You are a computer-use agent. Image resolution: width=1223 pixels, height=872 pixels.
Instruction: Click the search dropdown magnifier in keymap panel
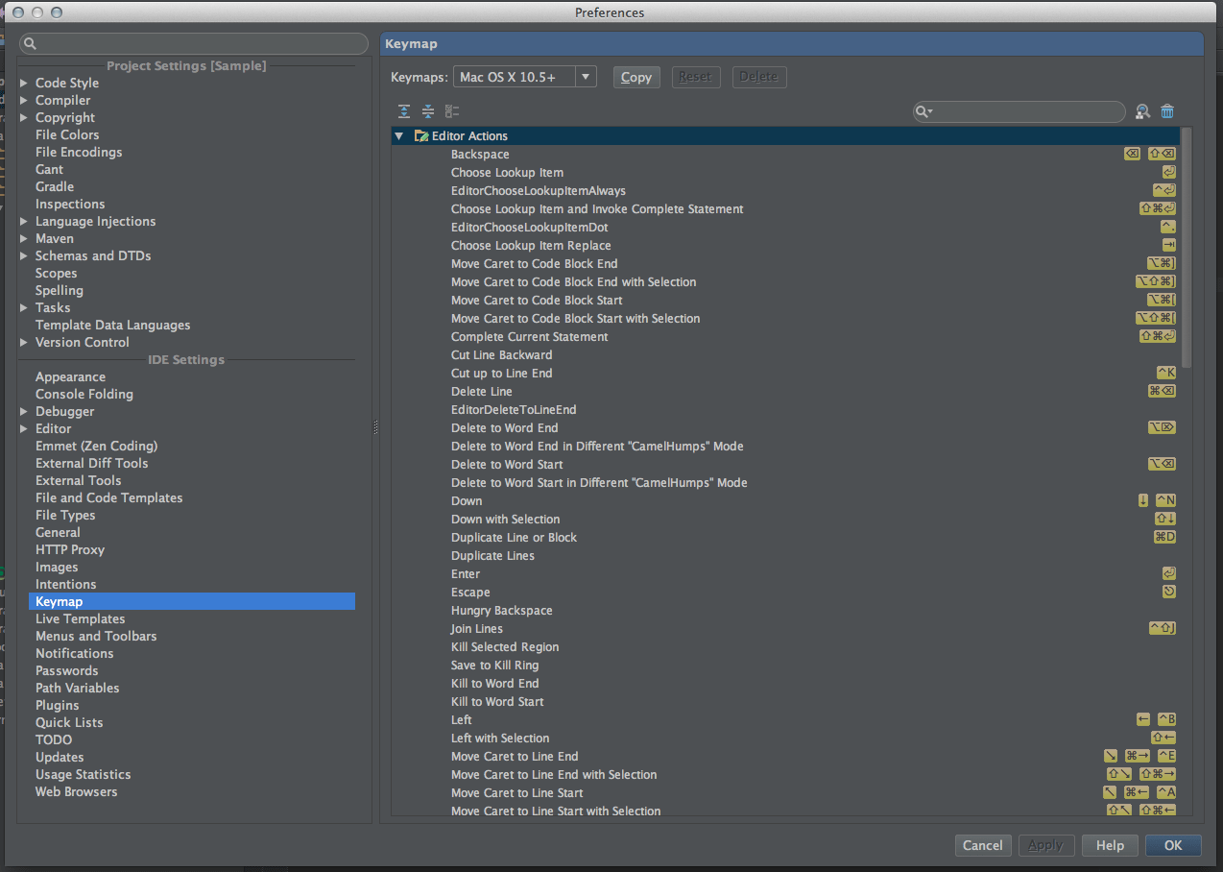pos(923,111)
